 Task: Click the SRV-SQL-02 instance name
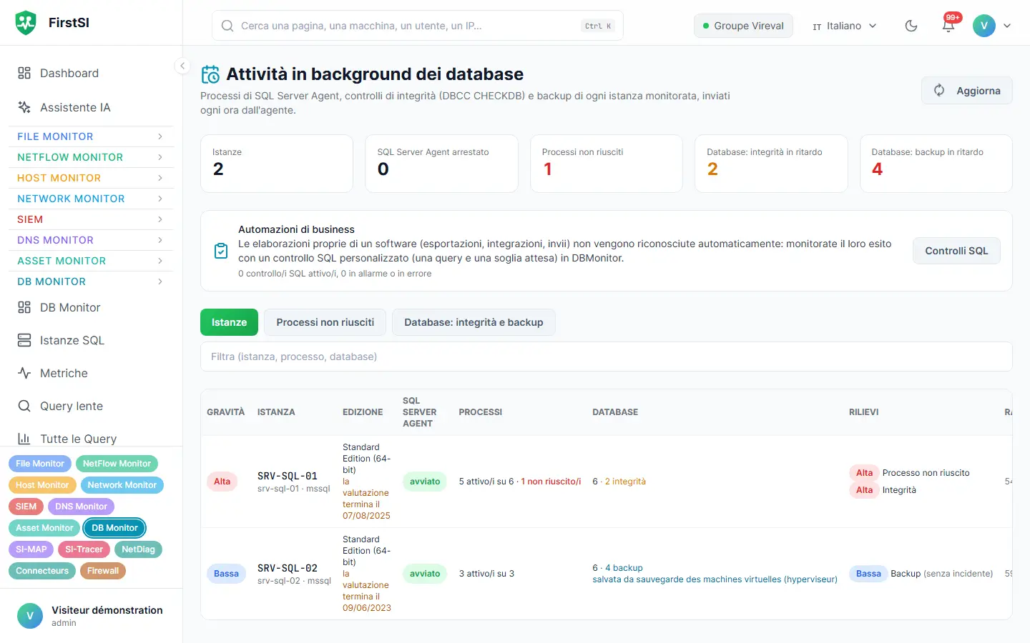[x=288, y=568]
